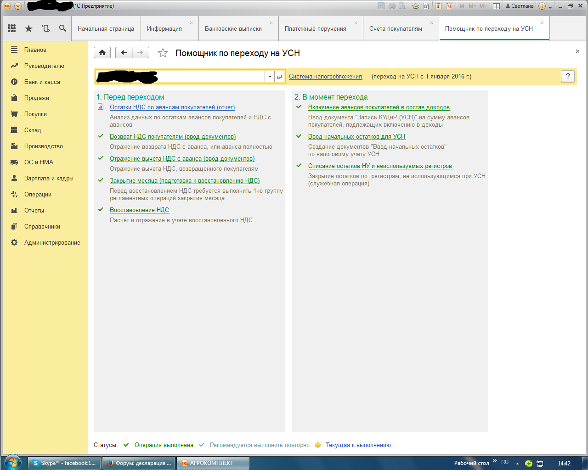This screenshot has width=588, height=470.
Task: Open the favorites star panel
Action: tap(28, 28)
